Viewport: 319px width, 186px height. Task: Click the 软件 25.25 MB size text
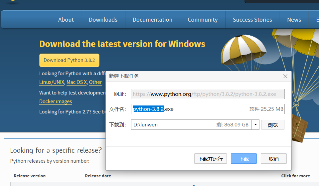(266, 109)
